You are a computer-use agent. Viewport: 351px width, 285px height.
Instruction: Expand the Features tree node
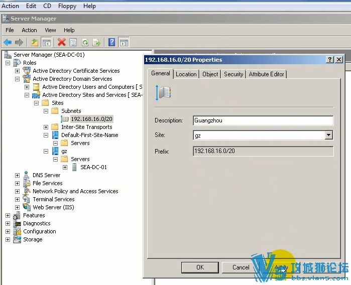point(8,215)
